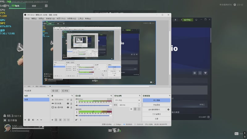Move source up in Sources panel
247x139 pixels.
coord(65,120)
